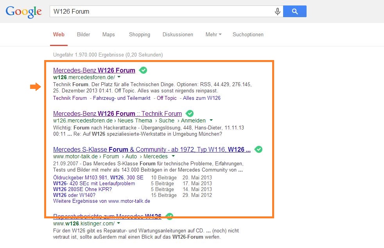Screen dimensions: 384x248
Task: Switch to the Bilder tab
Action: (84, 34)
